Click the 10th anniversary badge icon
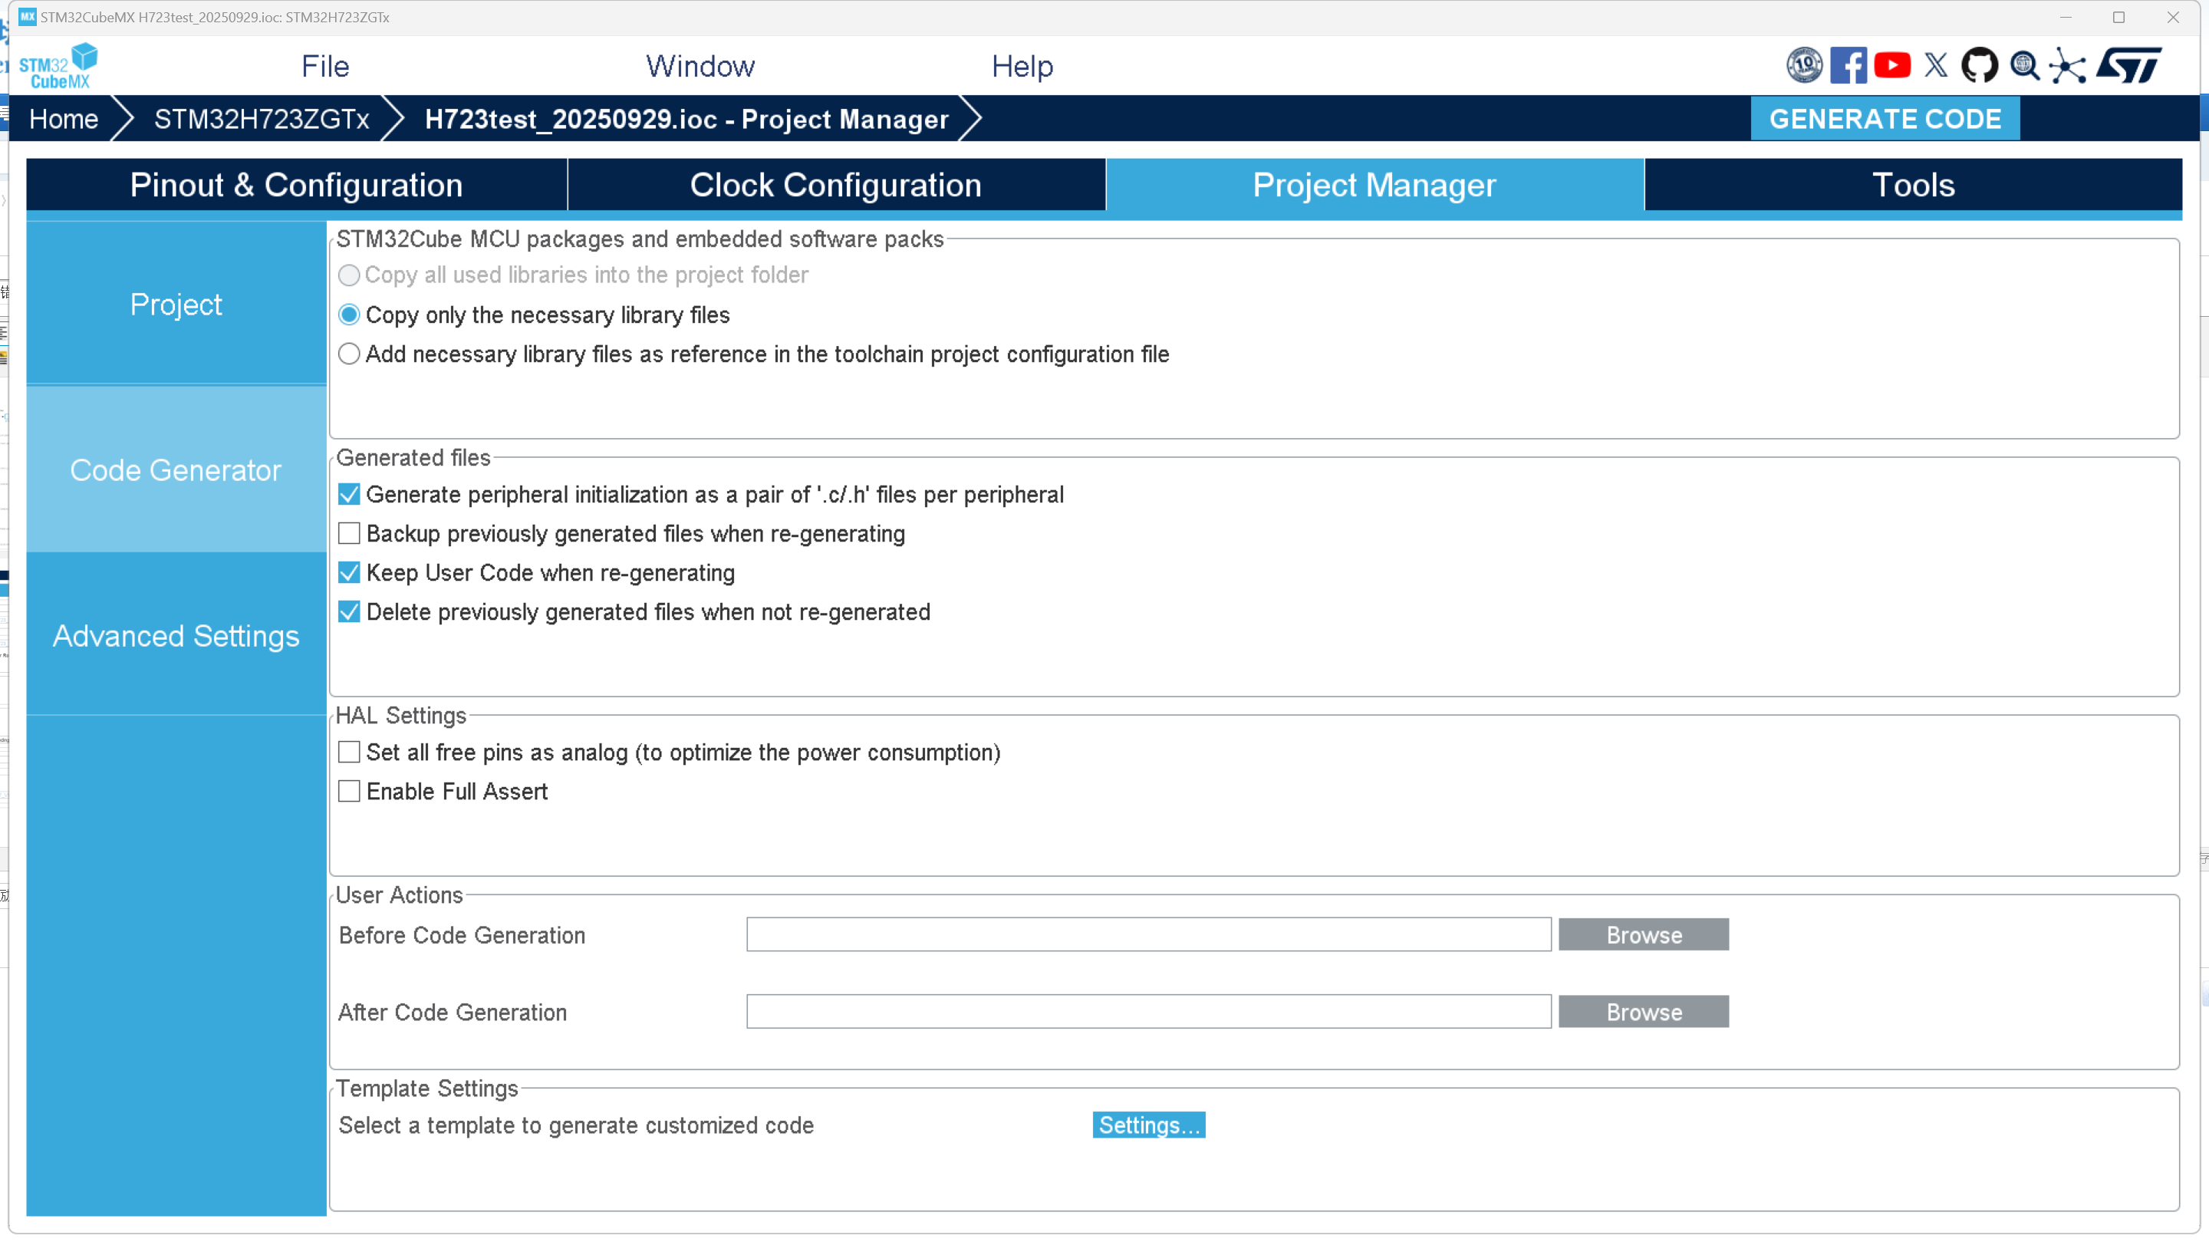The height and width of the screenshot is (1242, 2209). coord(1804,65)
